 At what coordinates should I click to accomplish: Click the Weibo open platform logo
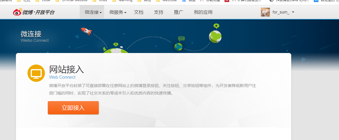click(x=34, y=12)
